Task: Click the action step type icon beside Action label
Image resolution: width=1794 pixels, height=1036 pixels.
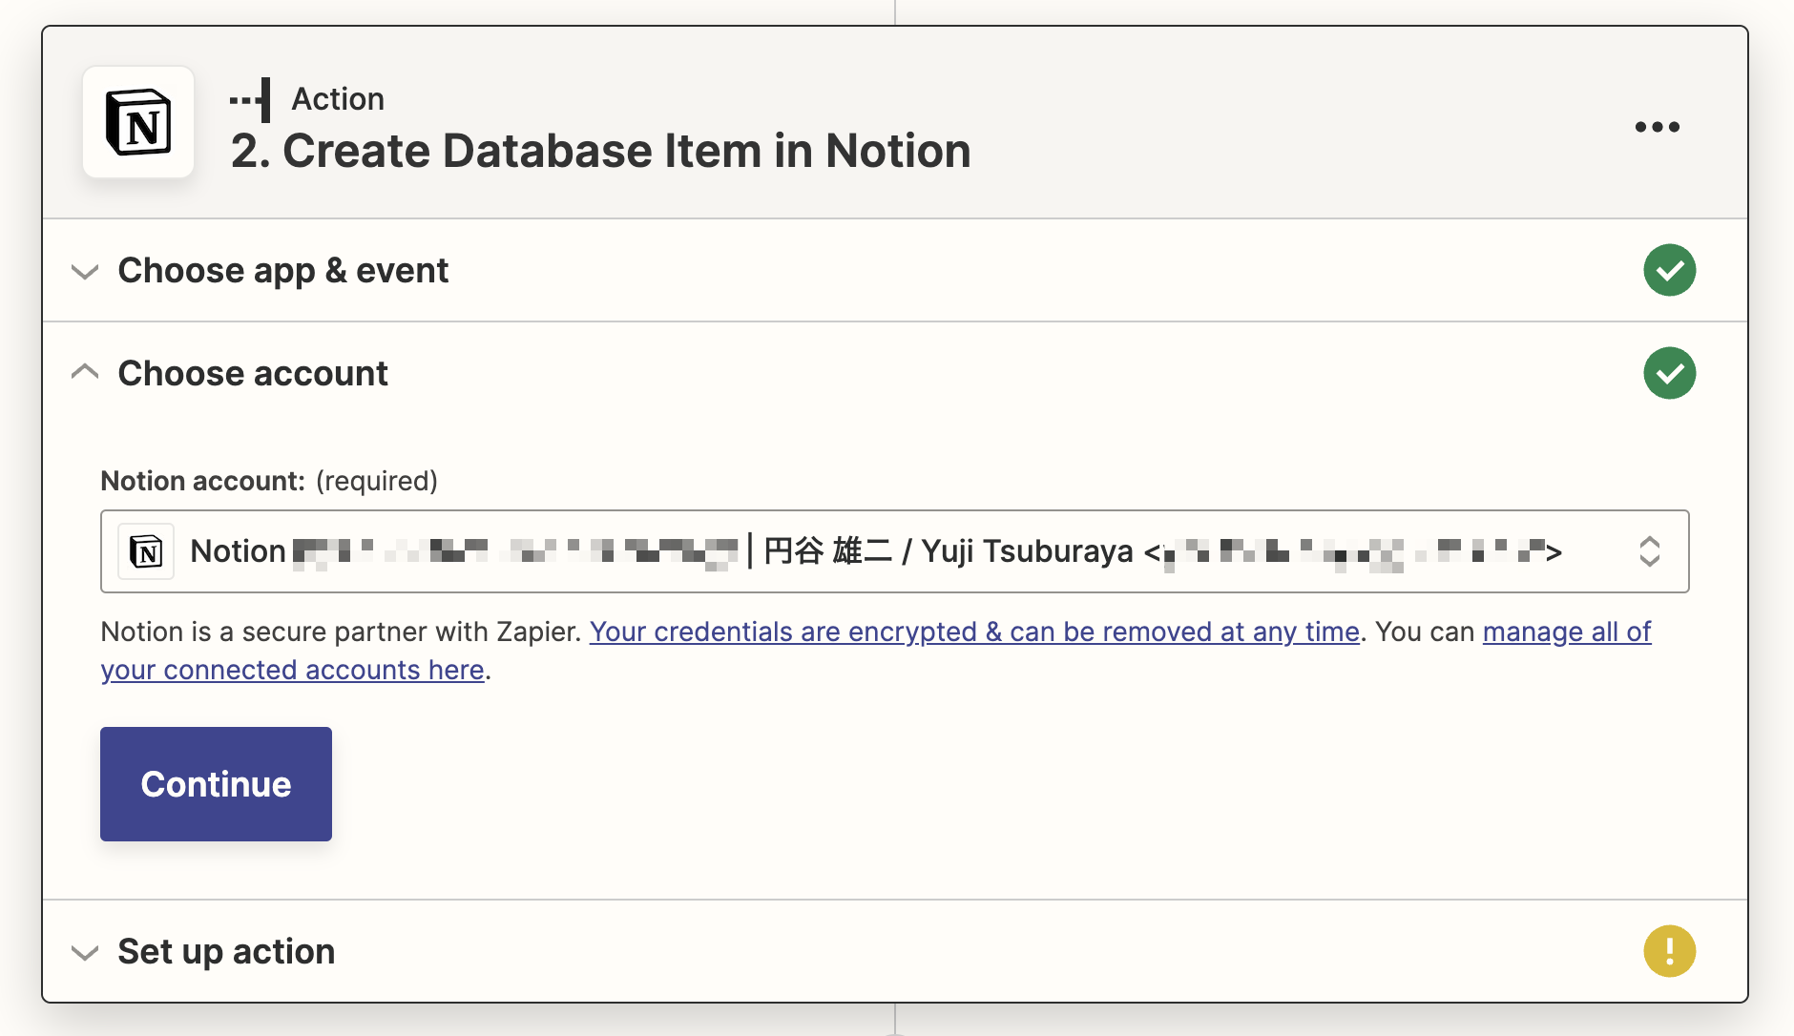Action: (x=250, y=100)
